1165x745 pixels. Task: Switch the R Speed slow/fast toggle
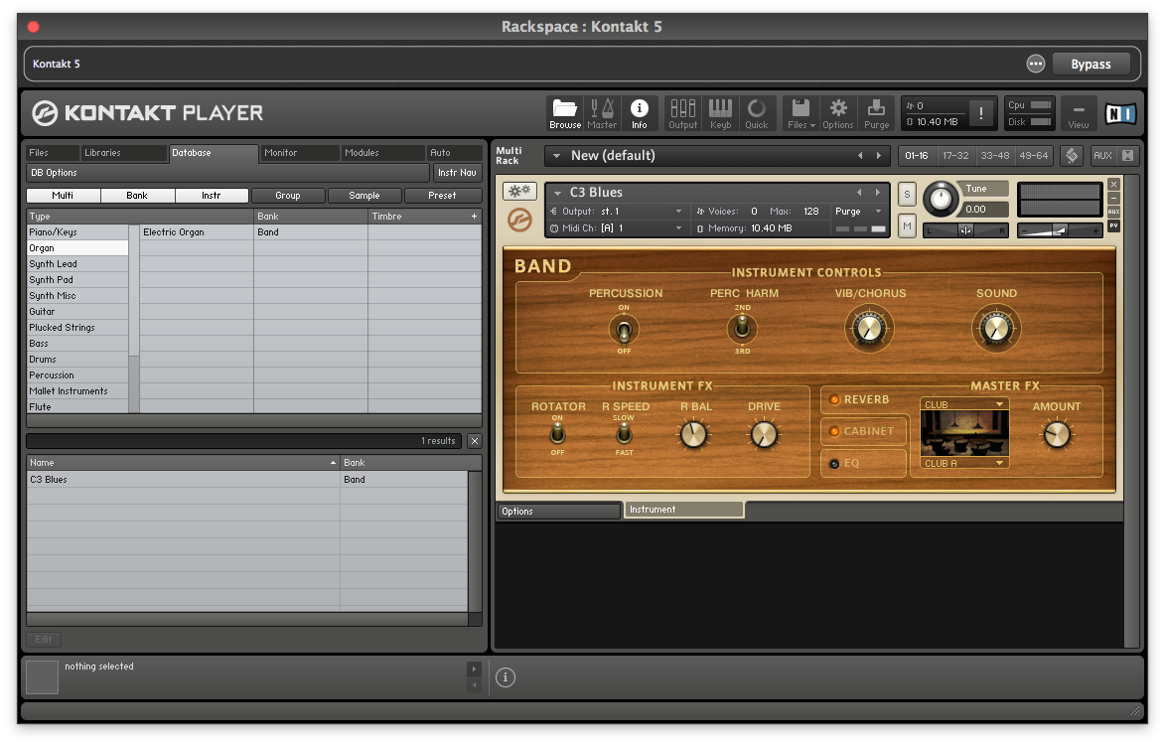[x=624, y=433]
